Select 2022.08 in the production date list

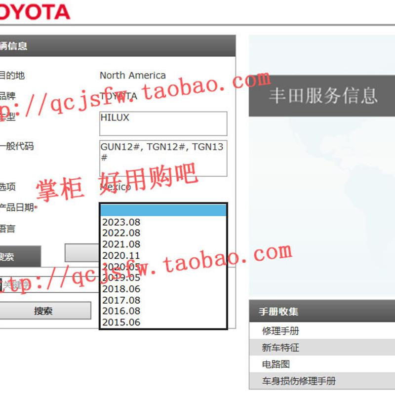[x=163, y=233]
